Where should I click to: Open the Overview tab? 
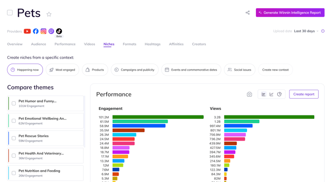[x=15, y=44]
